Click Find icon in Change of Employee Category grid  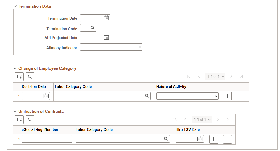pyautogui.click(x=30, y=76)
